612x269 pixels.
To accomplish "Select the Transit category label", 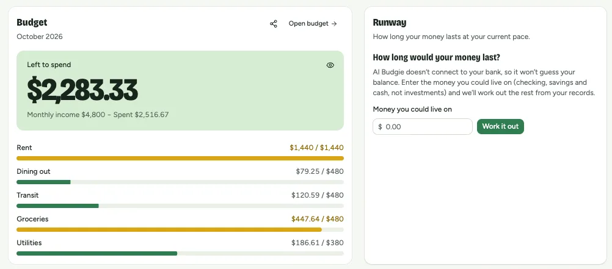I will click(27, 195).
